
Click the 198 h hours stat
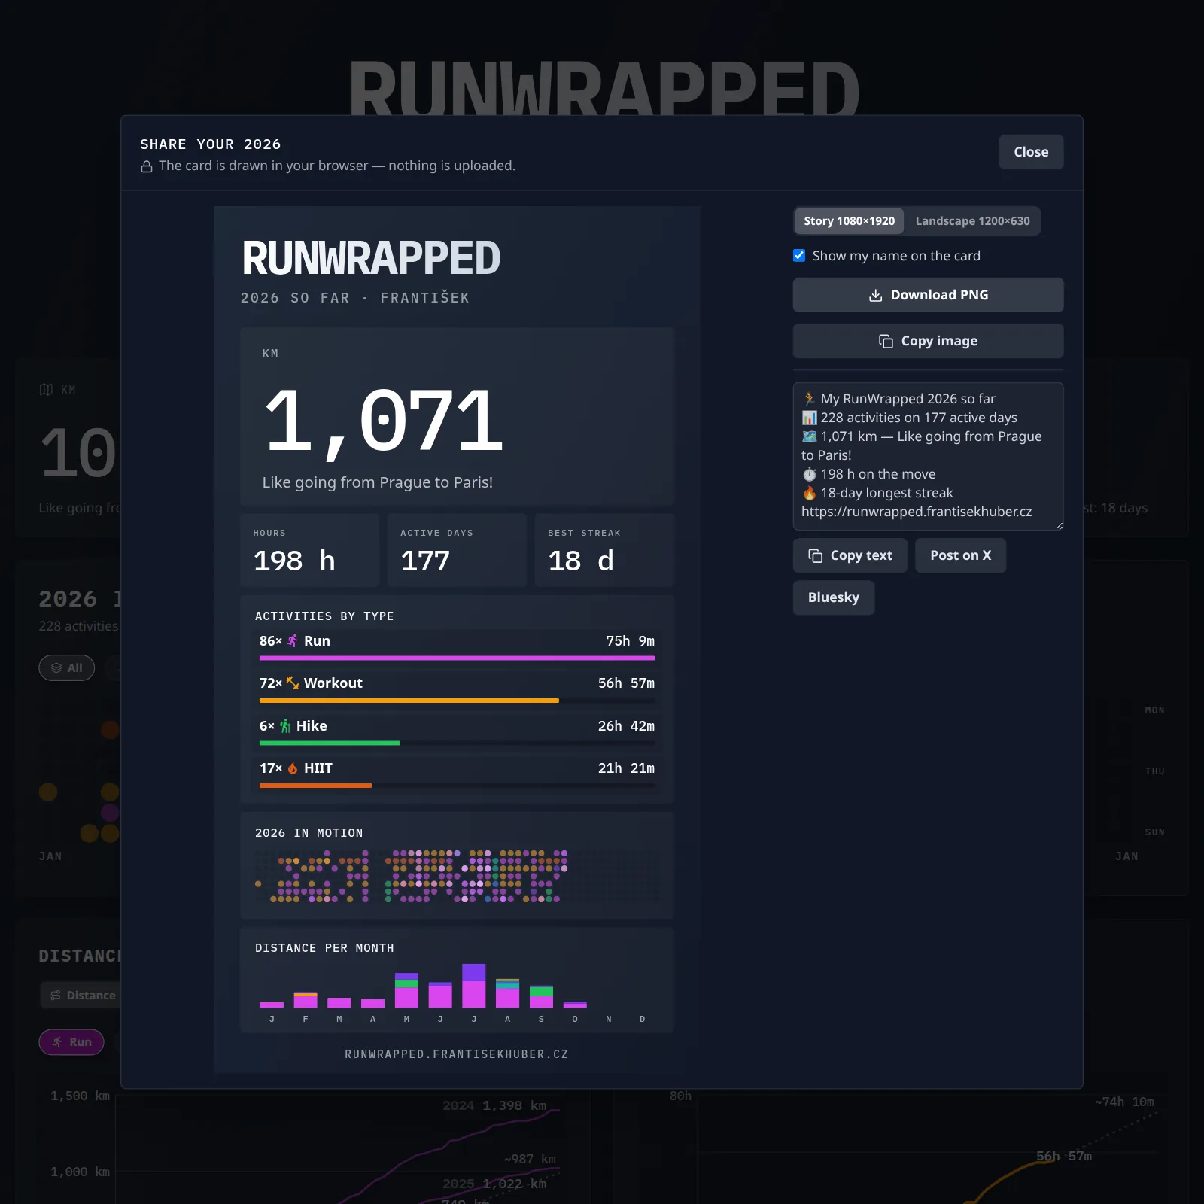(309, 550)
